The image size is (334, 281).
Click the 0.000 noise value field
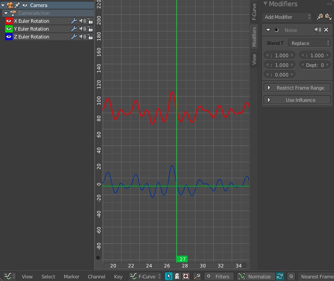click(x=279, y=74)
